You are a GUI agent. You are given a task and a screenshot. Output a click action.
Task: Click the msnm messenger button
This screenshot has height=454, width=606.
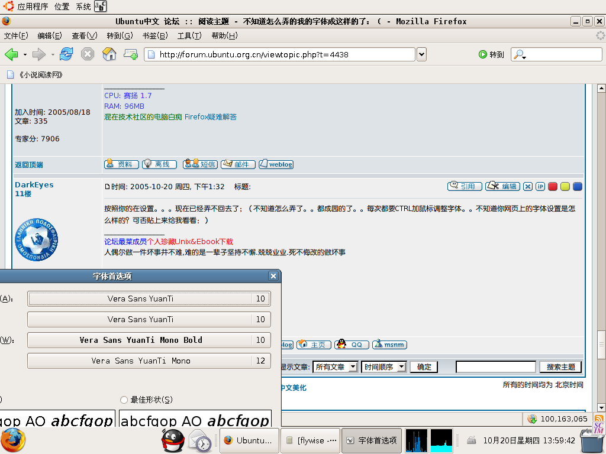click(x=389, y=345)
